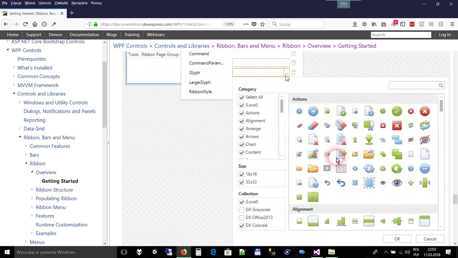Choose the large blue Remove minus icon
The image size is (458, 258).
[x=425, y=168]
